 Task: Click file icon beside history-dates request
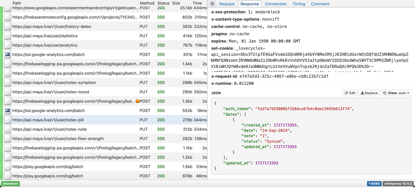point(8,26)
